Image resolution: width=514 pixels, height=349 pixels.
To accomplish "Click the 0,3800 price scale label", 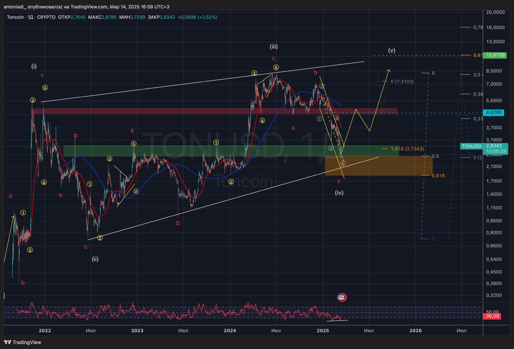I will [x=494, y=283].
